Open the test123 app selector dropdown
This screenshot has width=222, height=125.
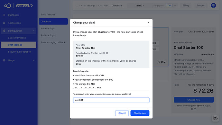click(152, 5)
